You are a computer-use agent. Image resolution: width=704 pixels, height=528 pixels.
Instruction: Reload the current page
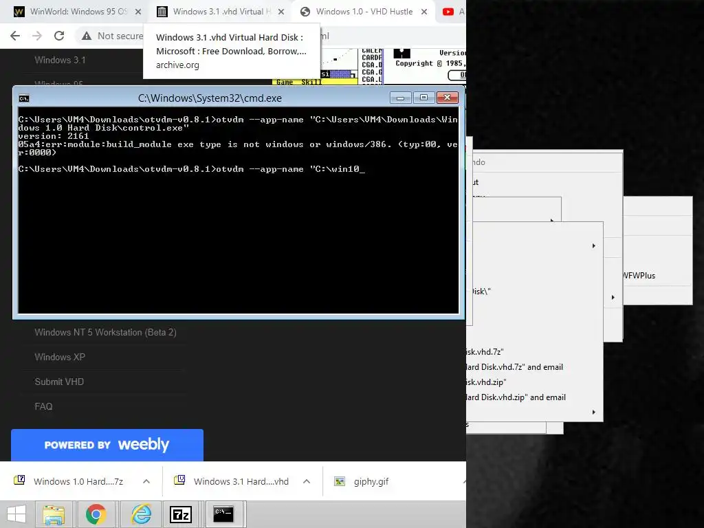pyautogui.click(x=59, y=36)
